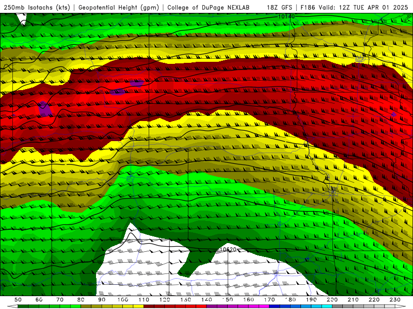Click the '50' value on legend scale
The image size is (413, 309).
[18, 300]
